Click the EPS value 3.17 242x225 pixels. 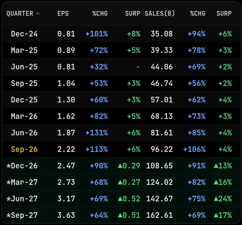[x=66, y=199]
